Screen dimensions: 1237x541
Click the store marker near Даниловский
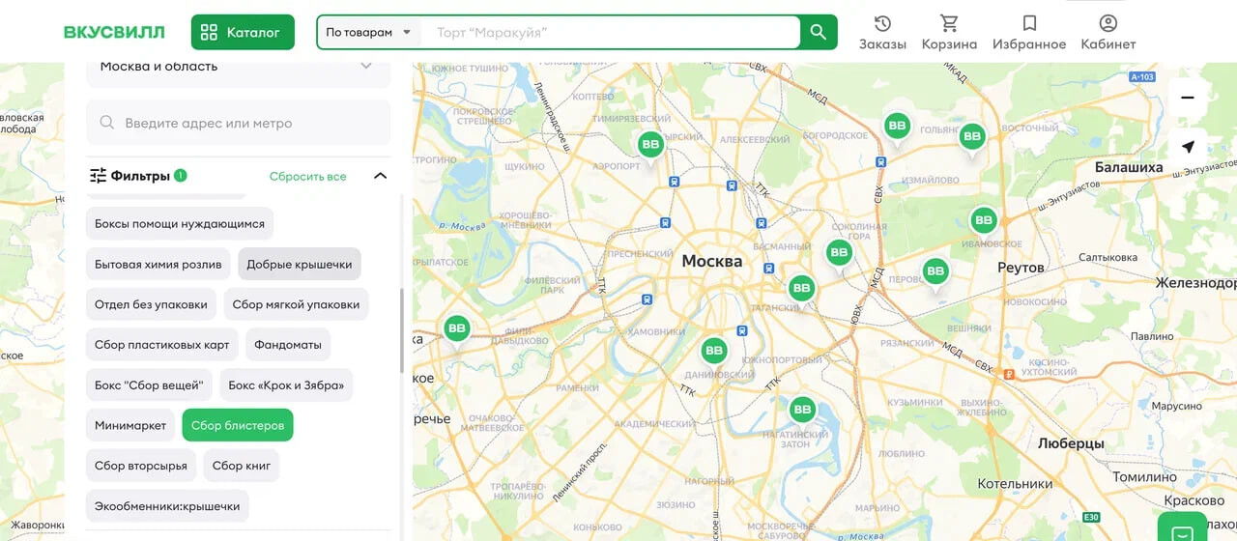(714, 351)
